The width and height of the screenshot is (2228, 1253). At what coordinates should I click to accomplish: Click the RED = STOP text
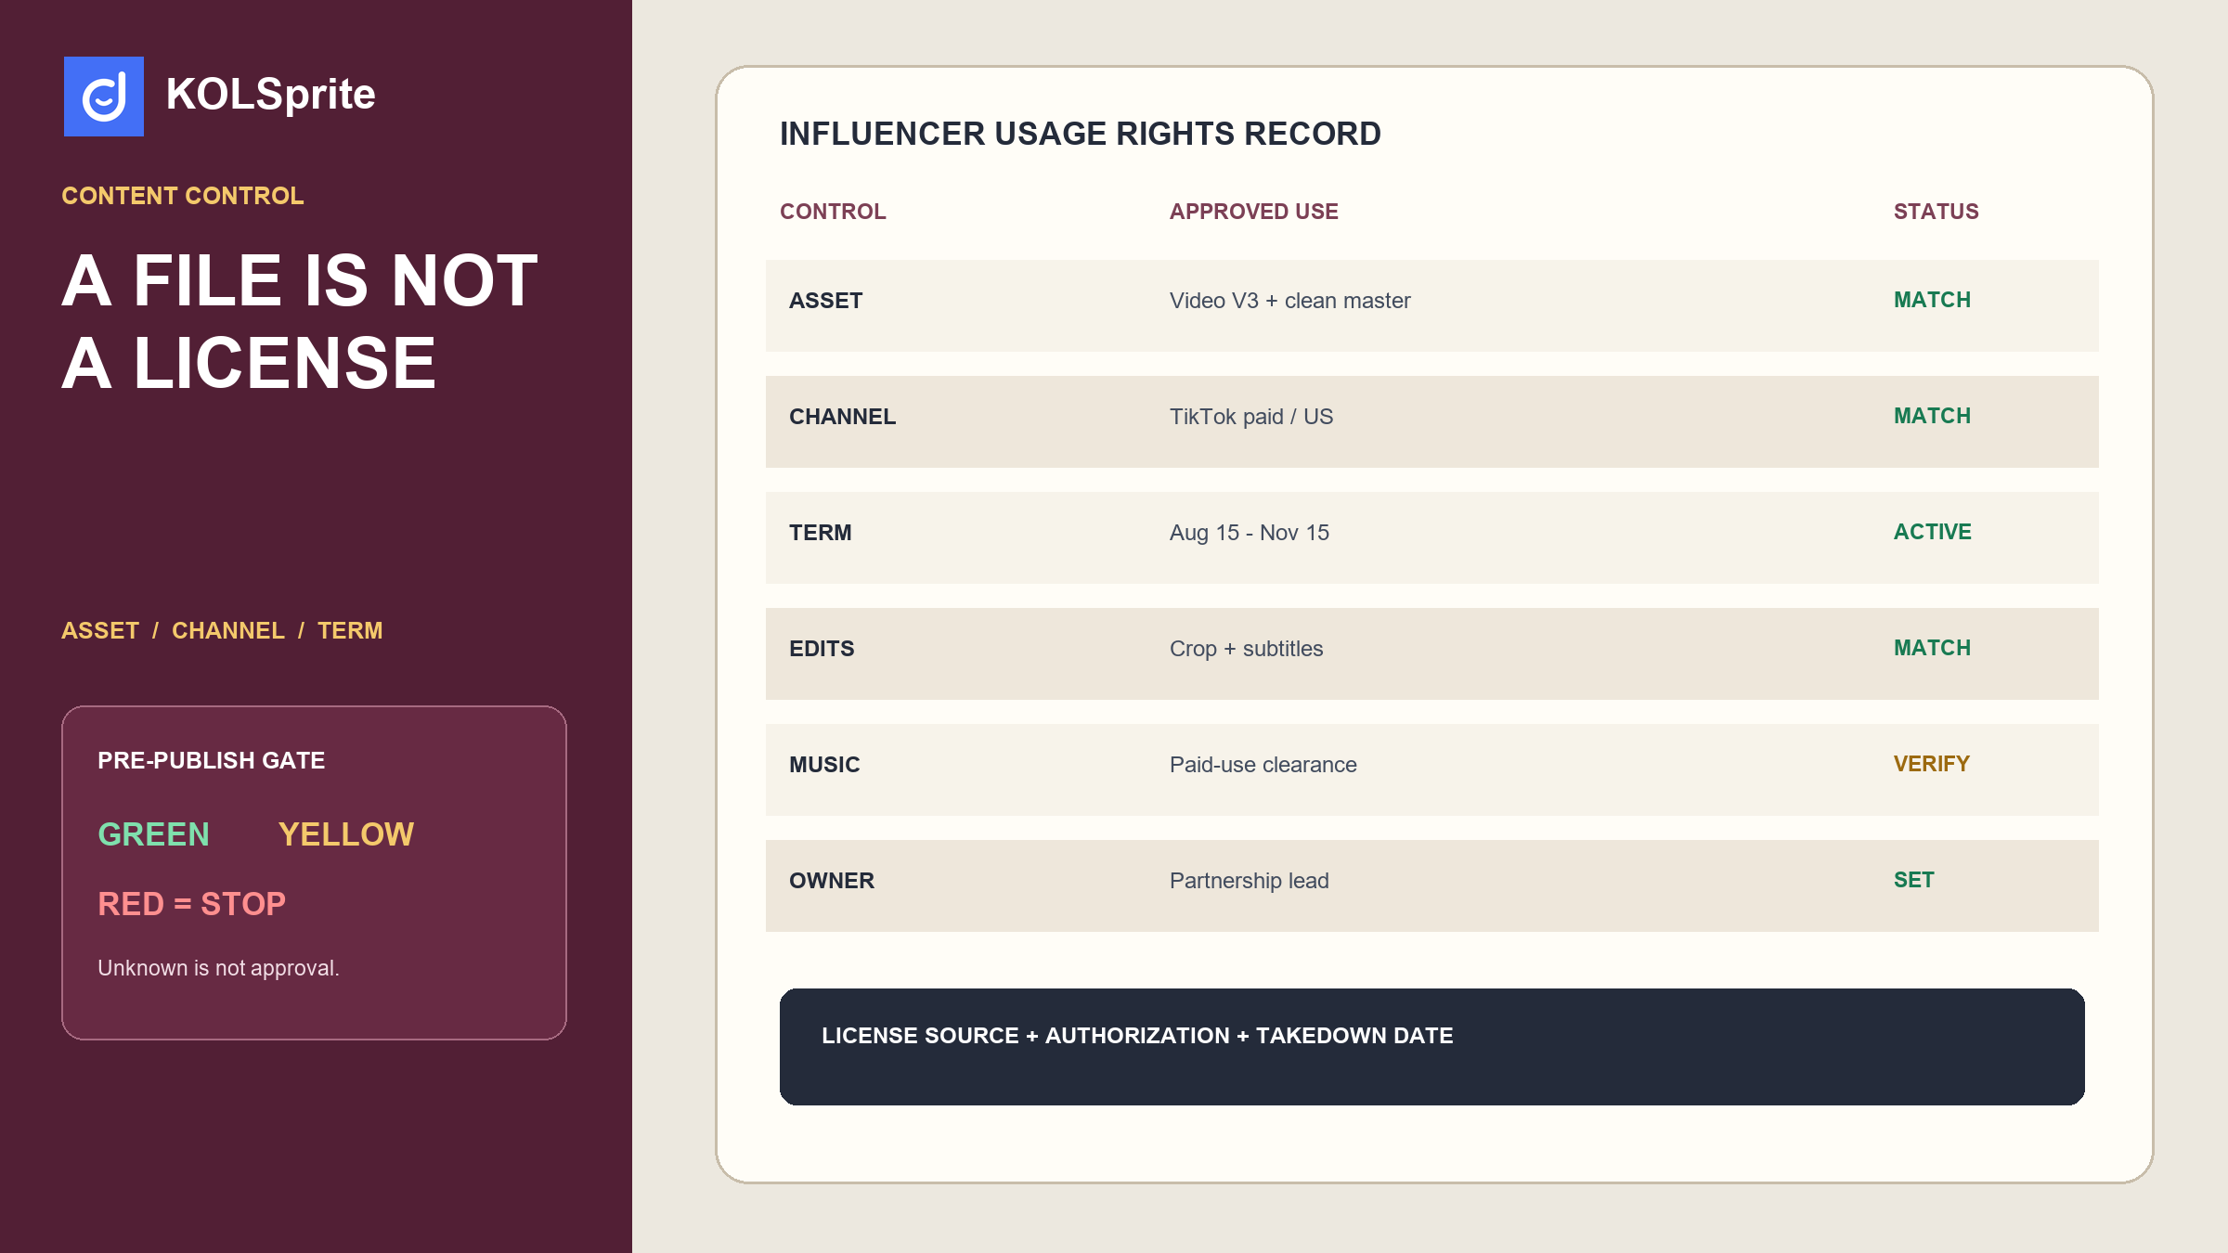(x=192, y=904)
